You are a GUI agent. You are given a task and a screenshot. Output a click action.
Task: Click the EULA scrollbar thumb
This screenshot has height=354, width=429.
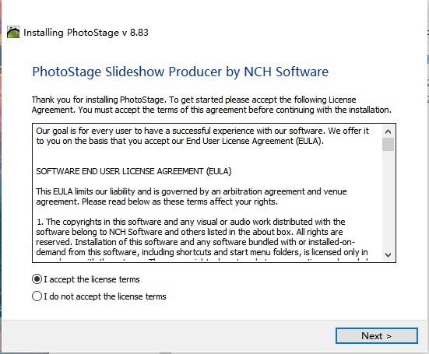tap(388, 145)
